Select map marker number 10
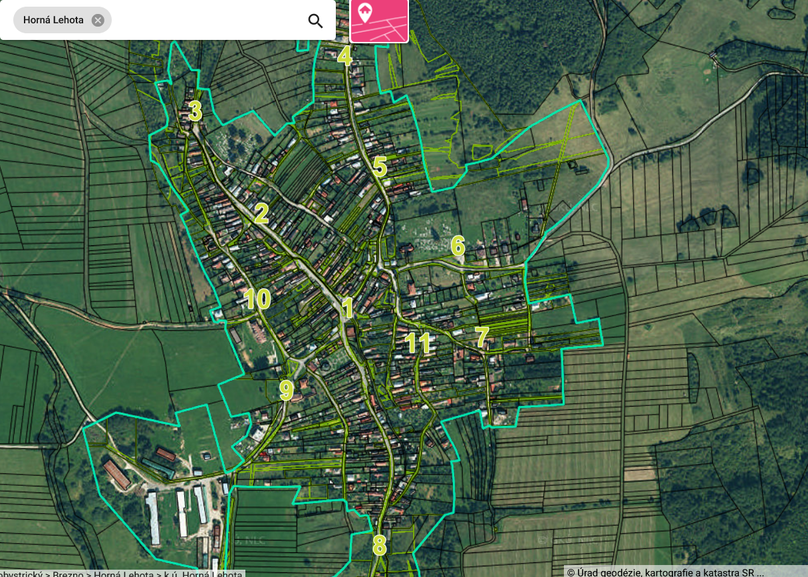The width and height of the screenshot is (808, 577). (257, 299)
